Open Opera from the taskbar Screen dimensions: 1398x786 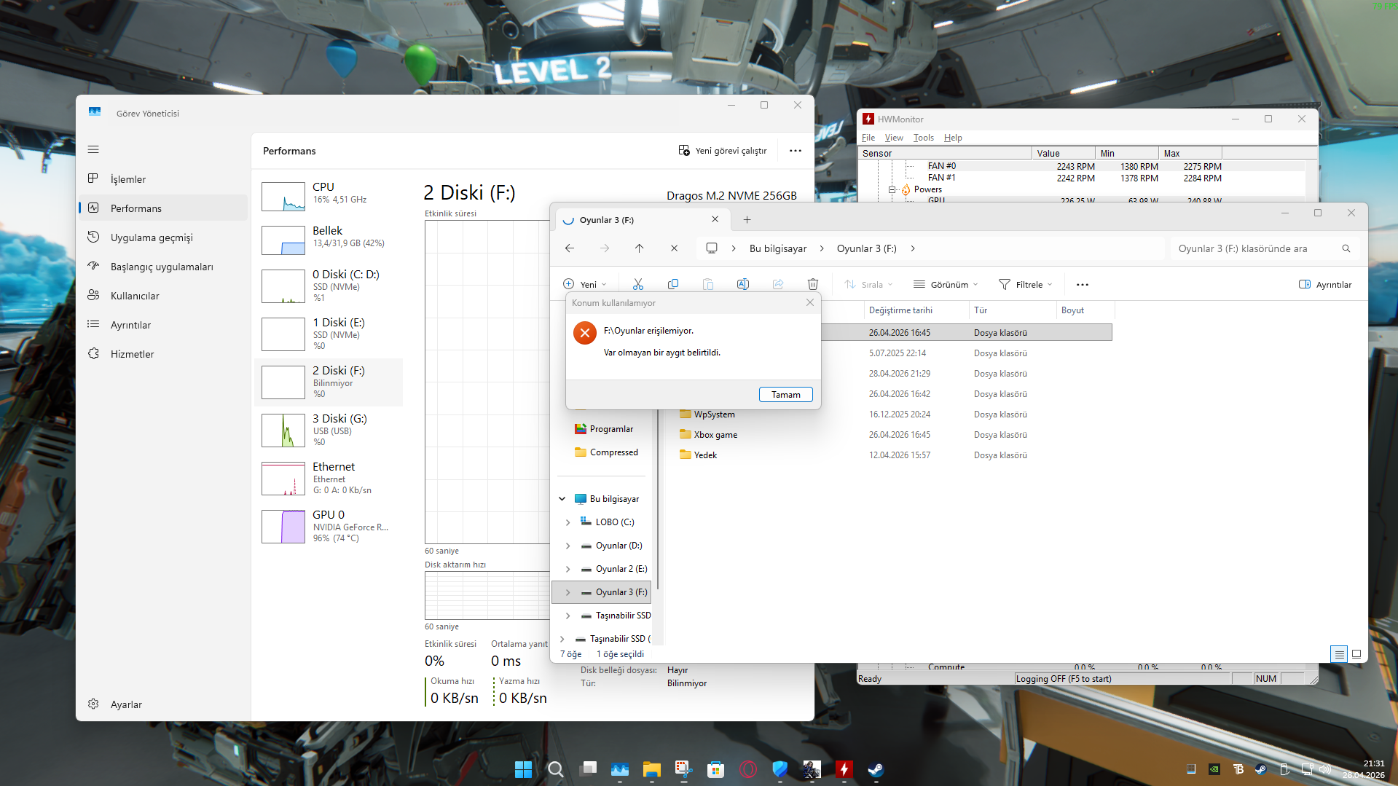tap(748, 769)
